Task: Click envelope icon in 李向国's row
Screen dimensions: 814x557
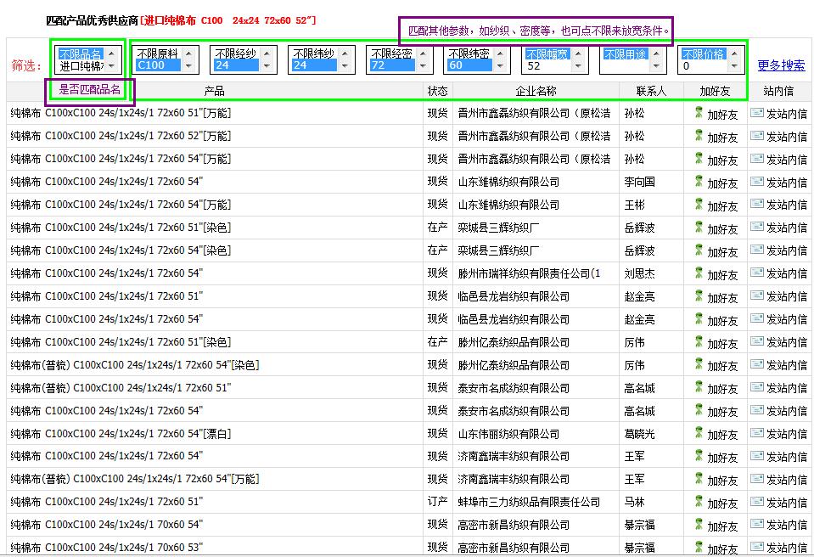Action: point(756,182)
